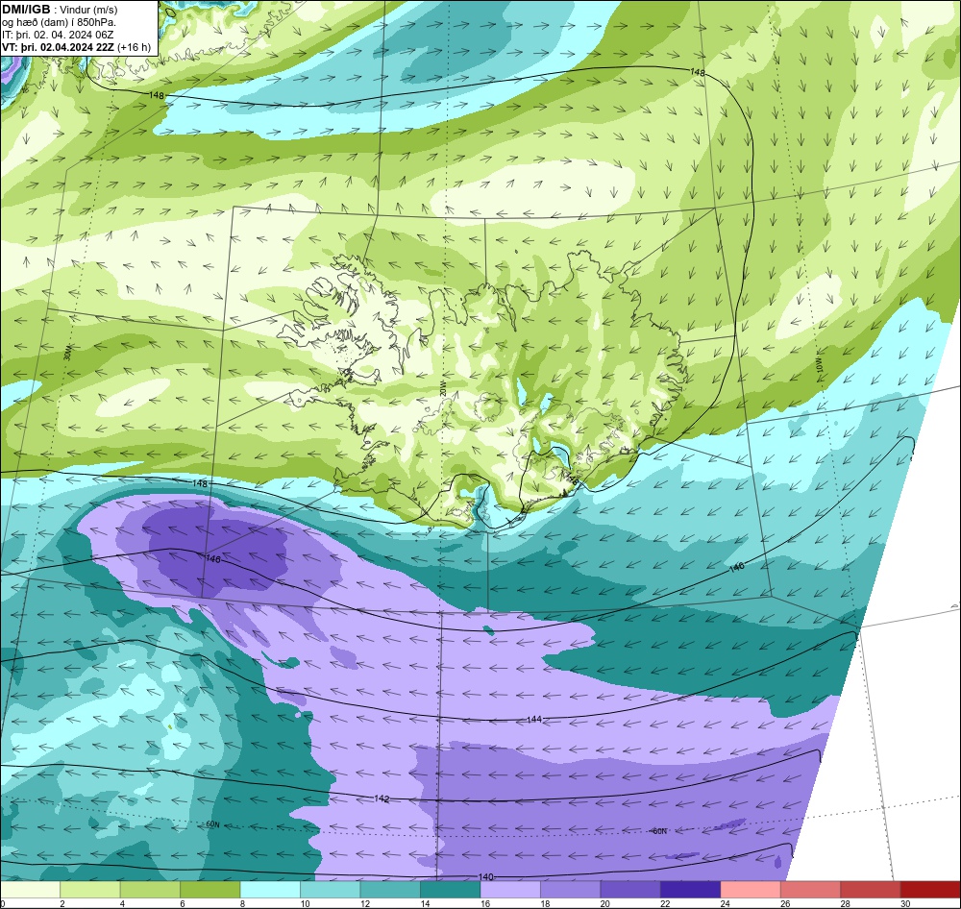Click legend tick label '30'

click(x=905, y=903)
